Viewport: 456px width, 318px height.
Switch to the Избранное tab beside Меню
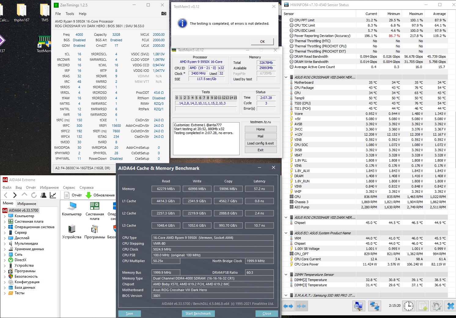[27, 204]
